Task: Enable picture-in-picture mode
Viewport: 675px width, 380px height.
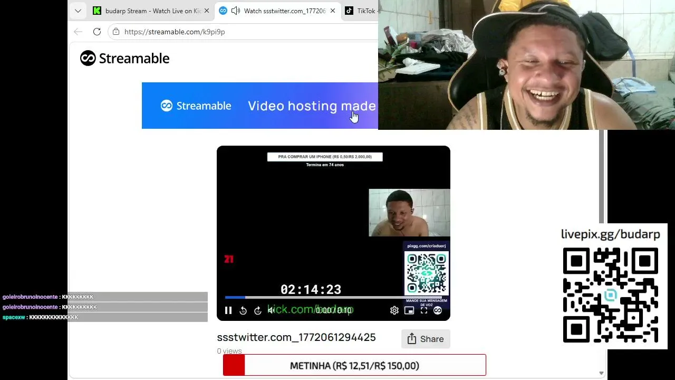Action: 409,311
